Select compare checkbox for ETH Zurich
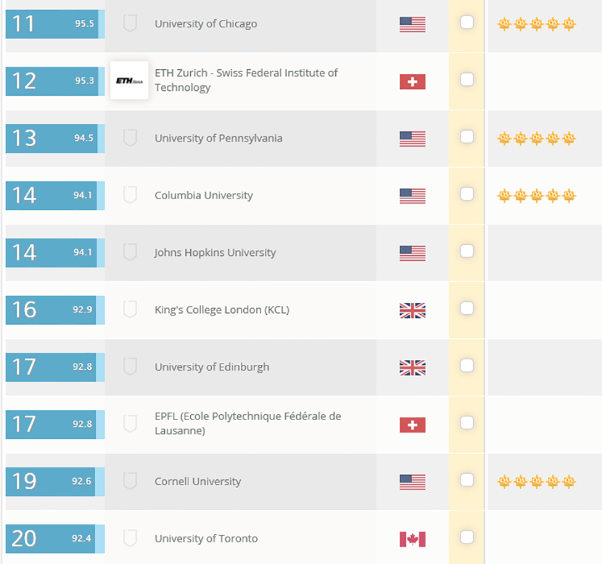 [467, 79]
